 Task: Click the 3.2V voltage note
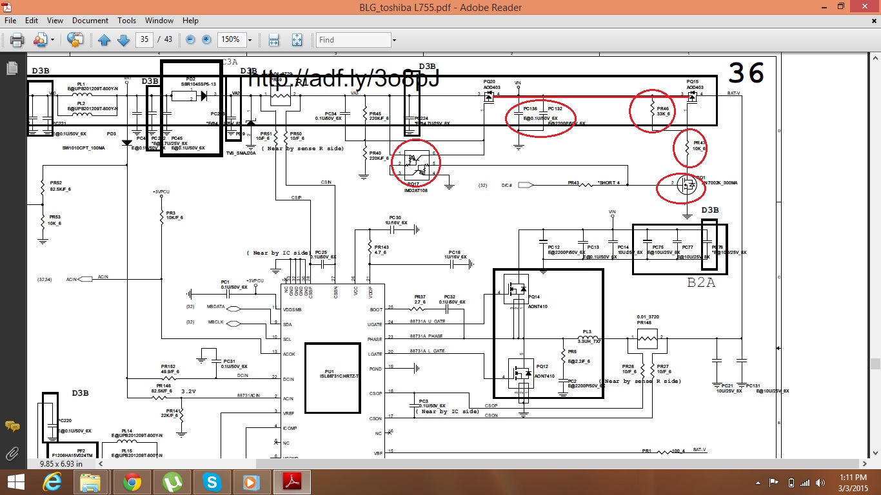point(188,391)
